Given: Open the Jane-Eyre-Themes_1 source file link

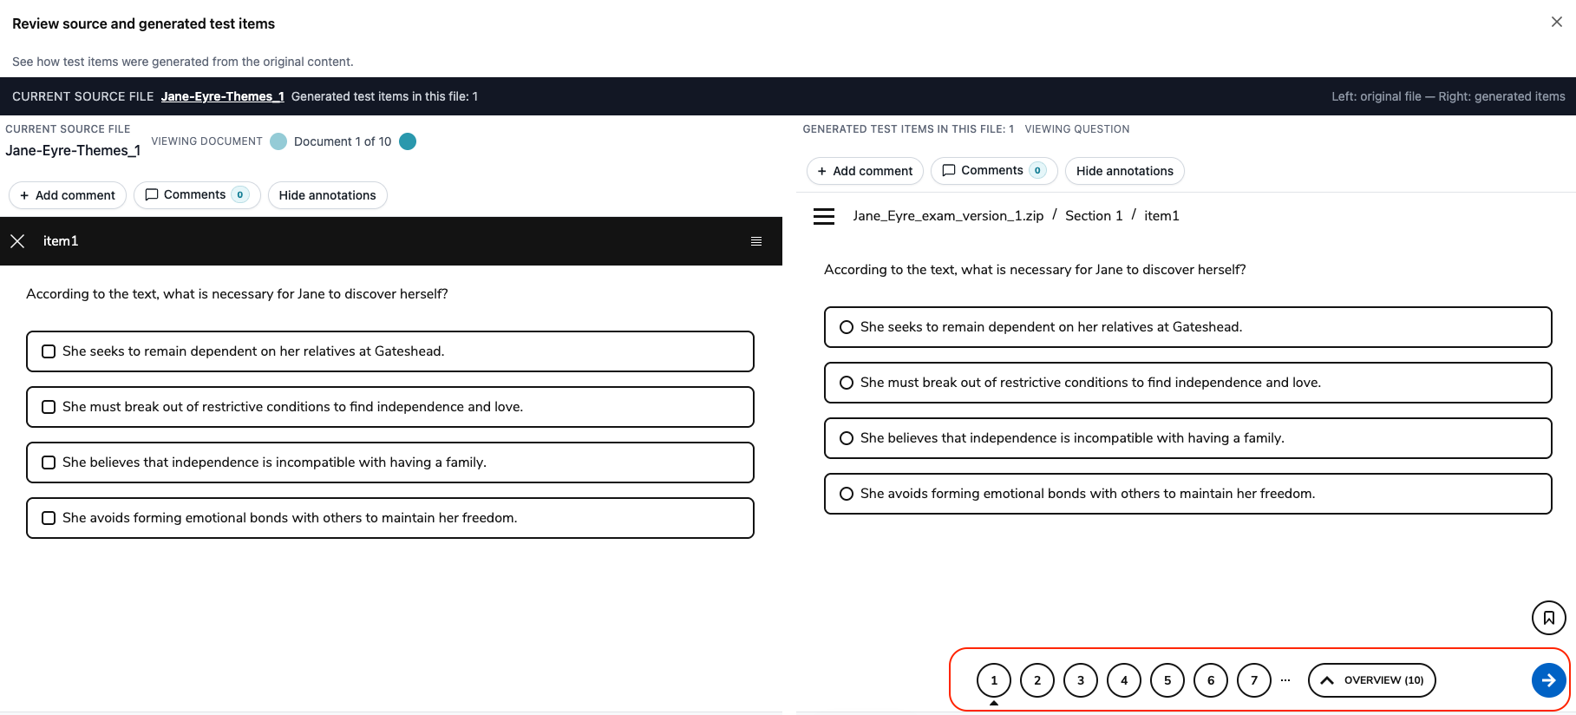Looking at the screenshot, I should pyautogui.click(x=222, y=96).
